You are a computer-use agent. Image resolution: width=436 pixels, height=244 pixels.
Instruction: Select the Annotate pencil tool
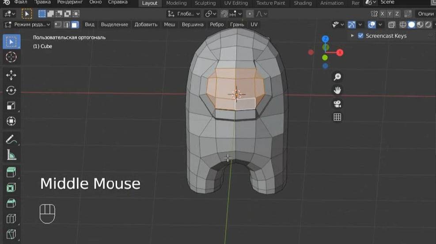pos(11,140)
